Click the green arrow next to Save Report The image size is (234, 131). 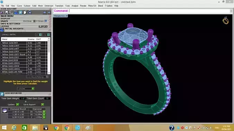tap(43, 104)
